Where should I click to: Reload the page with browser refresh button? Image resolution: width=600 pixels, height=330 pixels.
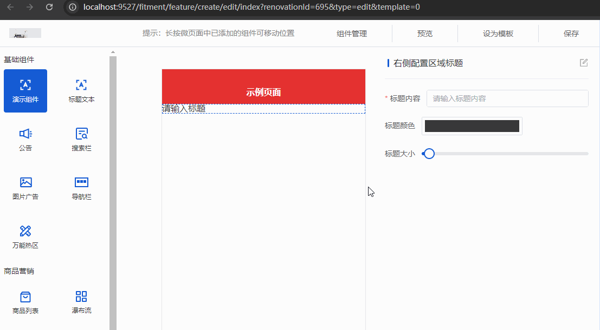point(49,8)
